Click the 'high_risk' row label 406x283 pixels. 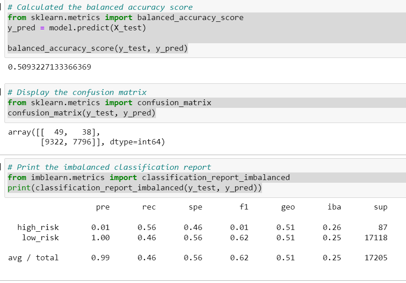(x=38, y=227)
